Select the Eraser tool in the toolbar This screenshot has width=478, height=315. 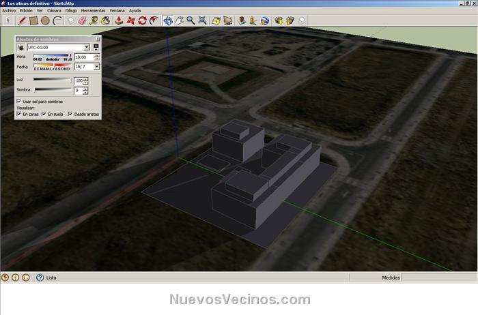82,20
